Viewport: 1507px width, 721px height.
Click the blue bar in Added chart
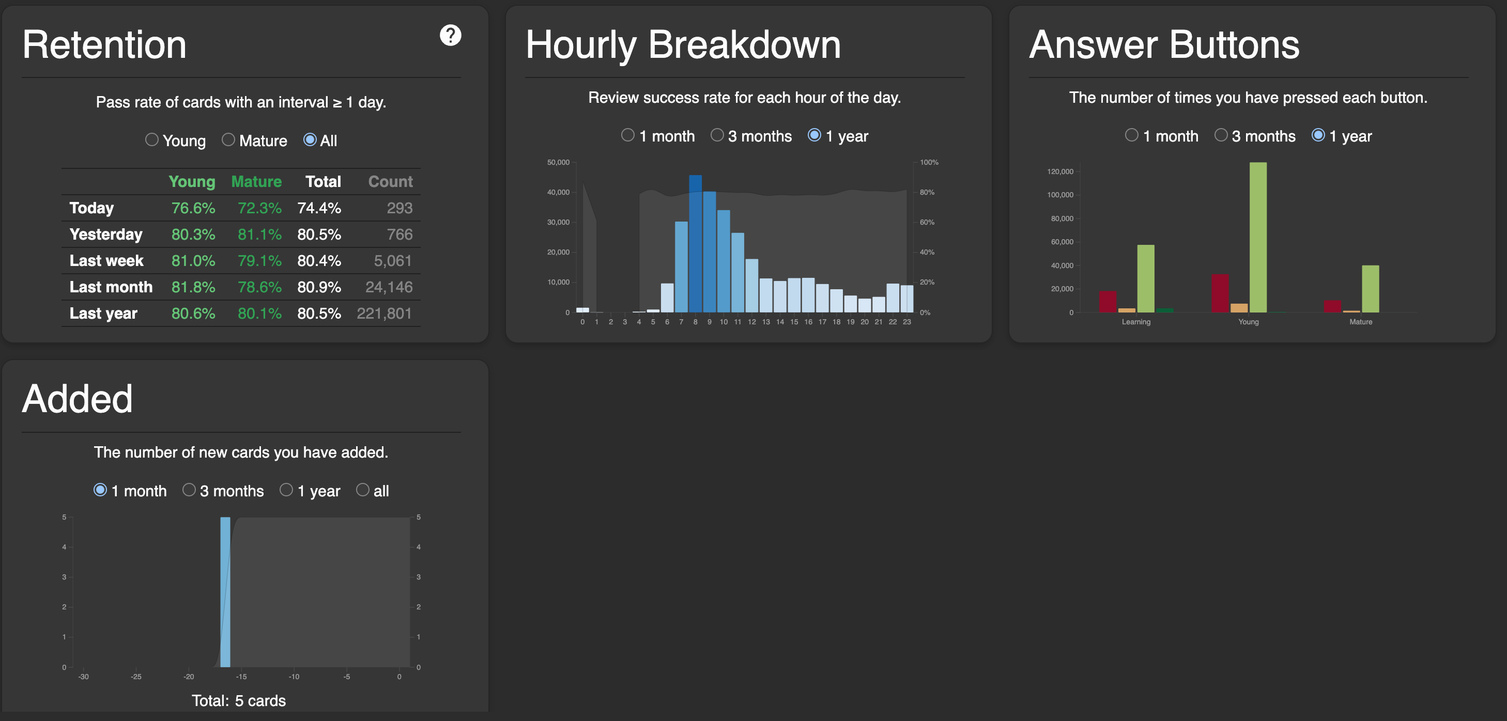pos(225,591)
